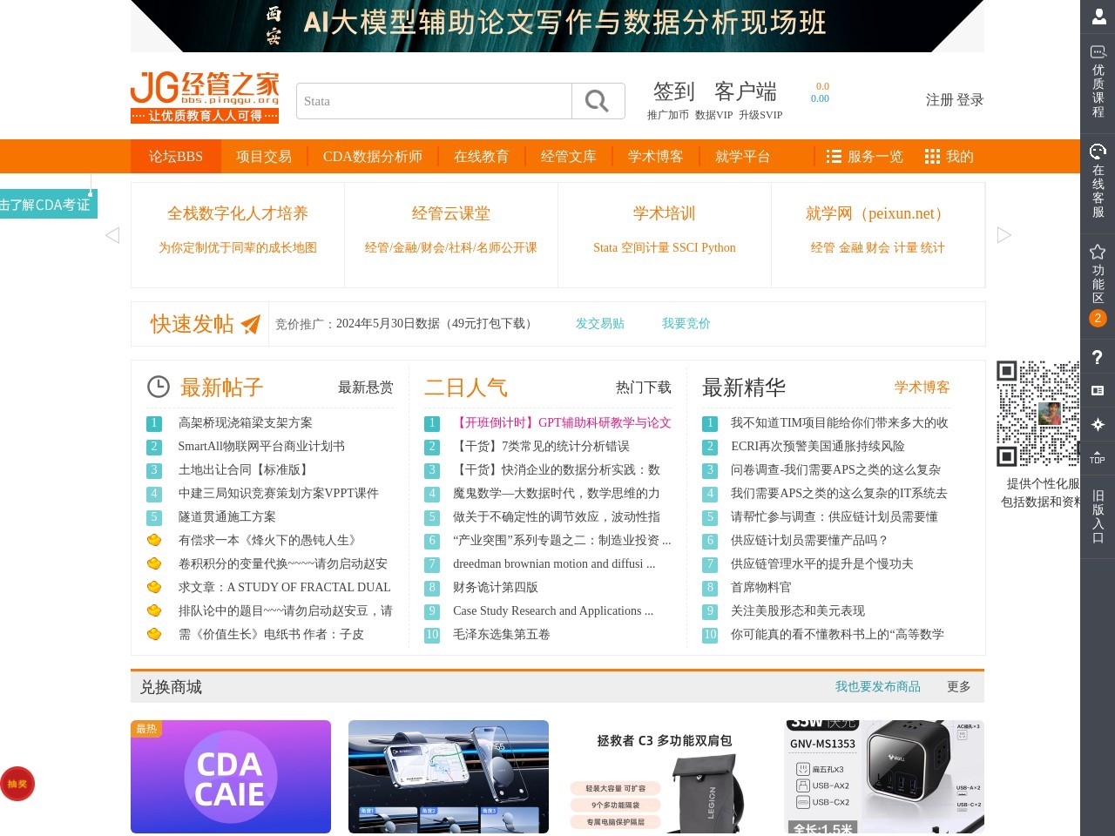Click the right carousel arrow
Viewport: 1115px width, 836px height.
tap(1003, 234)
